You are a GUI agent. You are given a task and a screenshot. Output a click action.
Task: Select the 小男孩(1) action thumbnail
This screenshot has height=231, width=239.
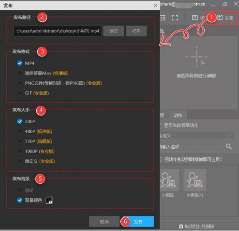[195, 180]
